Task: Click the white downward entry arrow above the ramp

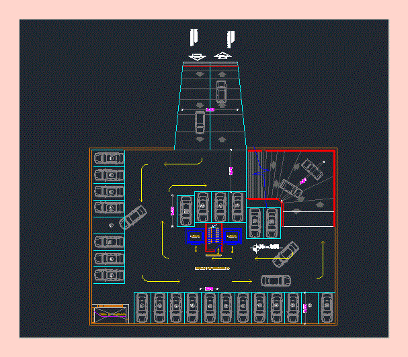Action: (x=197, y=57)
